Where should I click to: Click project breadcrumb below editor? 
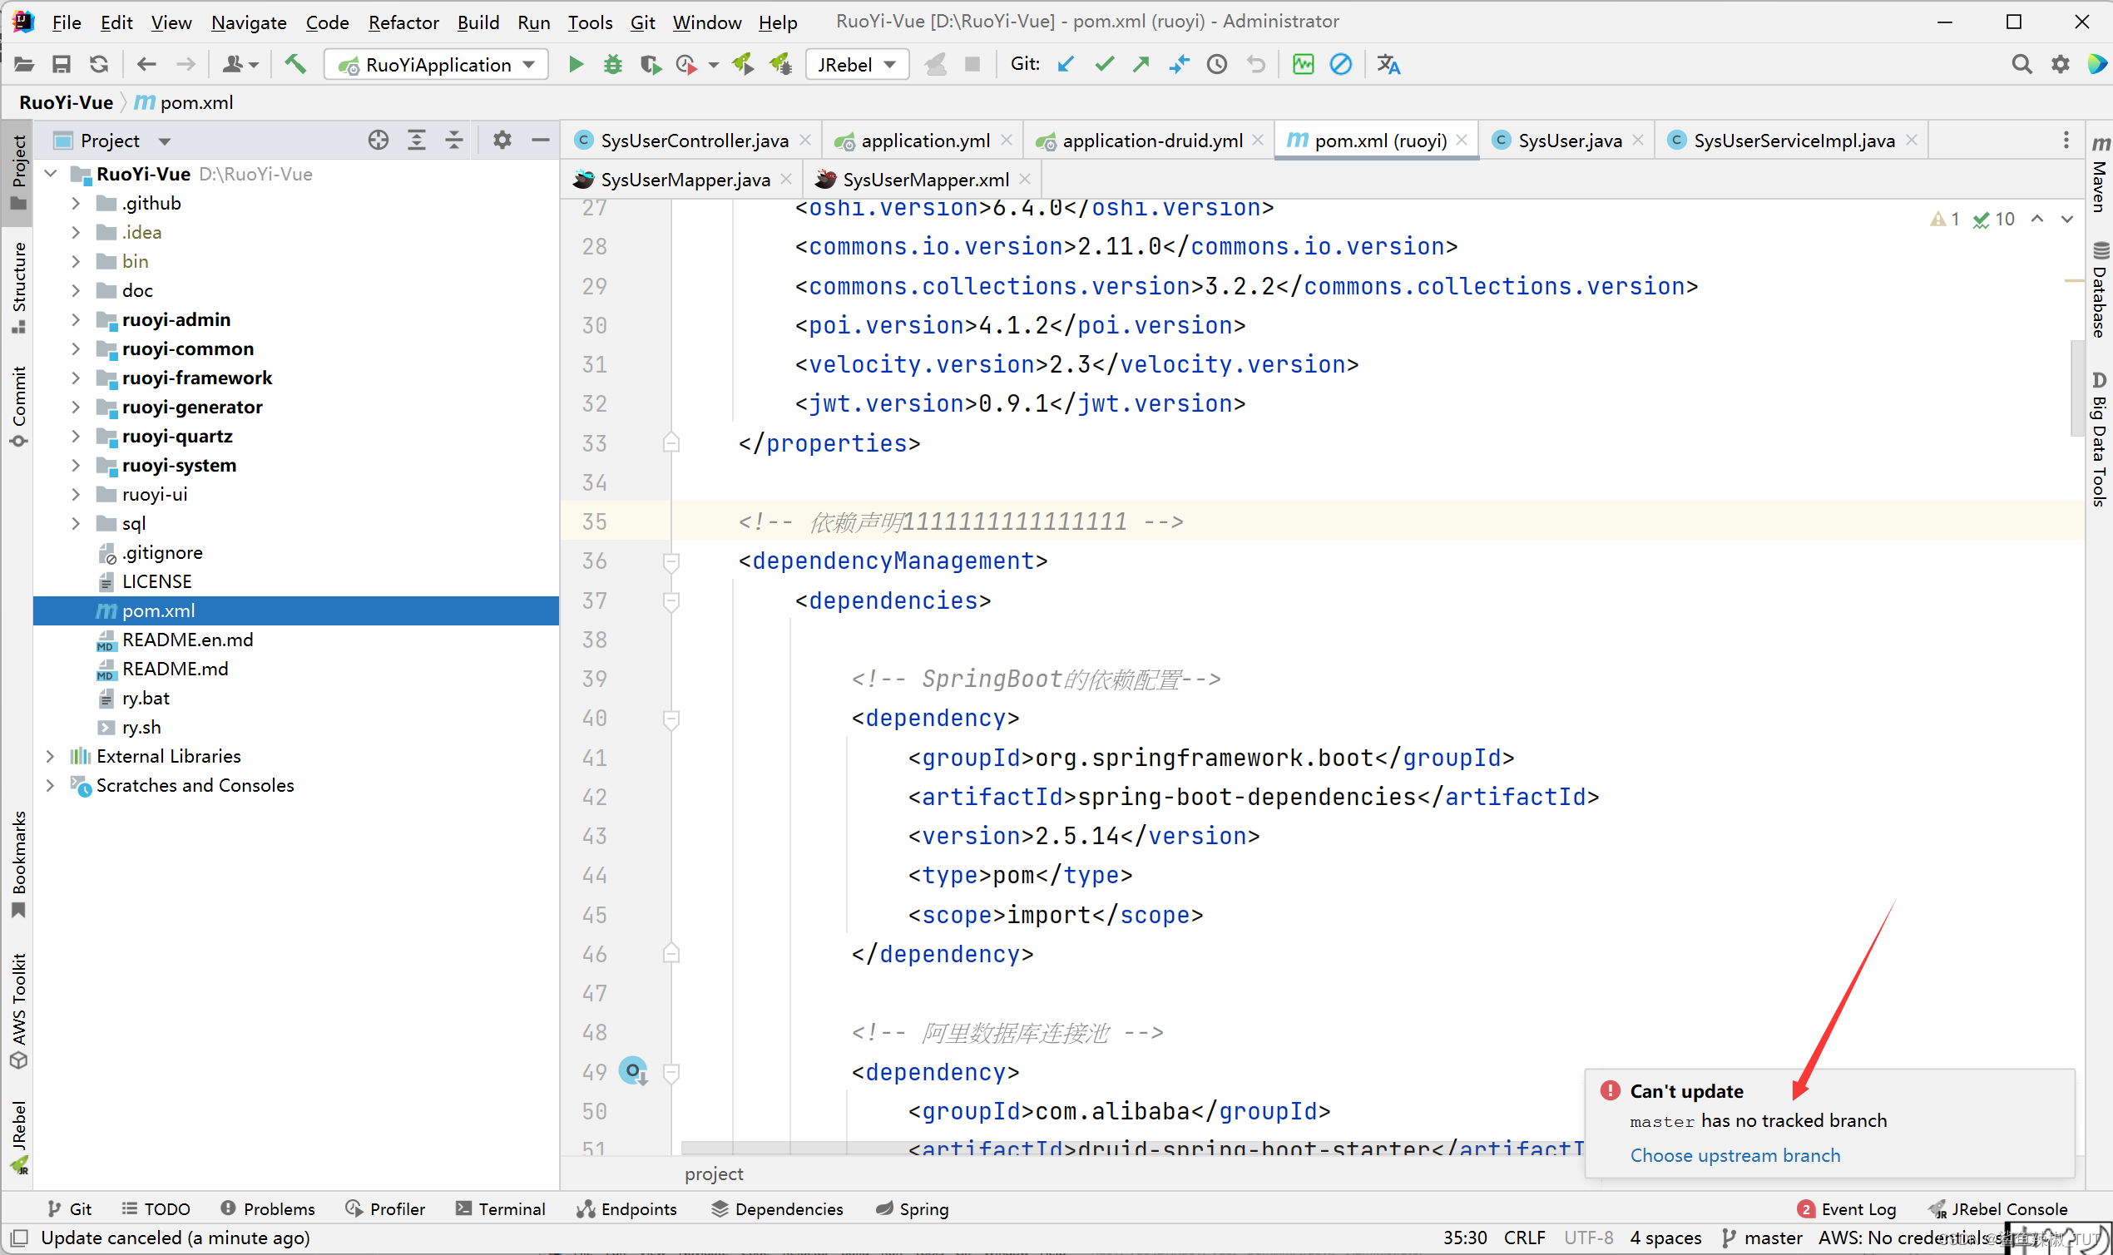point(714,1173)
